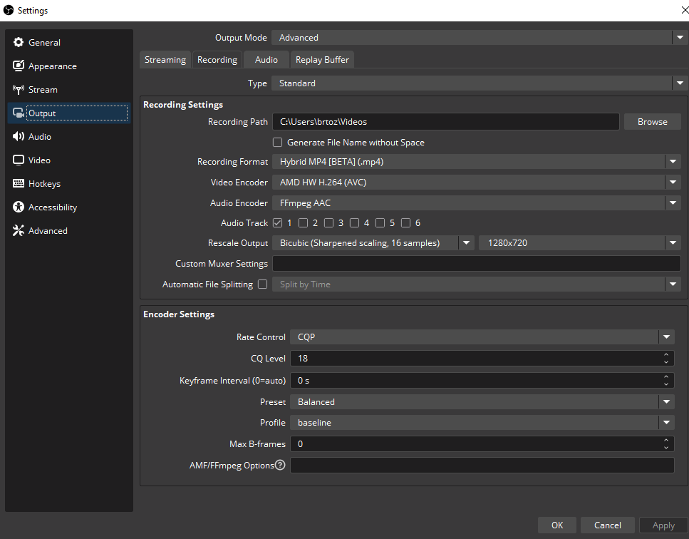
Task: Open the Stream antenna icon
Action: click(x=19, y=90)
